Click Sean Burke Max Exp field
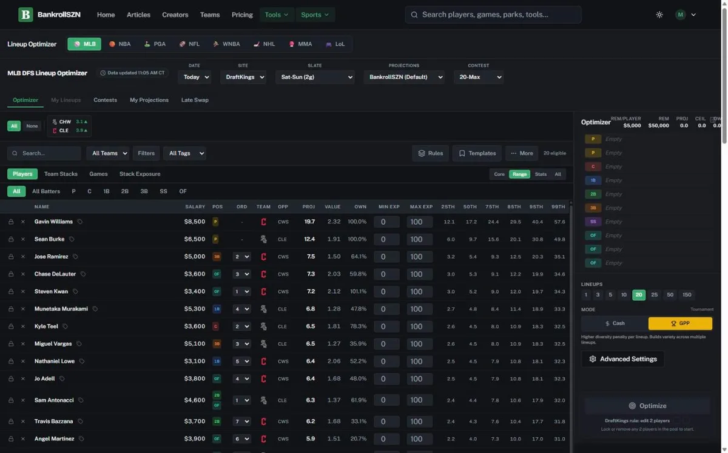This screenshot has width=728, height=453. [420, 239]
